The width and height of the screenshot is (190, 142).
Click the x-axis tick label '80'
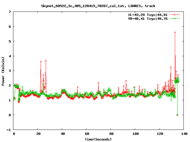(111, 134)
